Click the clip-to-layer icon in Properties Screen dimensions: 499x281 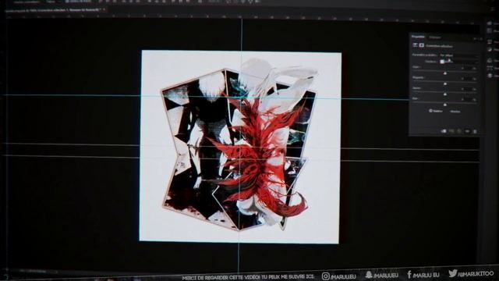(x=444, y=131)
